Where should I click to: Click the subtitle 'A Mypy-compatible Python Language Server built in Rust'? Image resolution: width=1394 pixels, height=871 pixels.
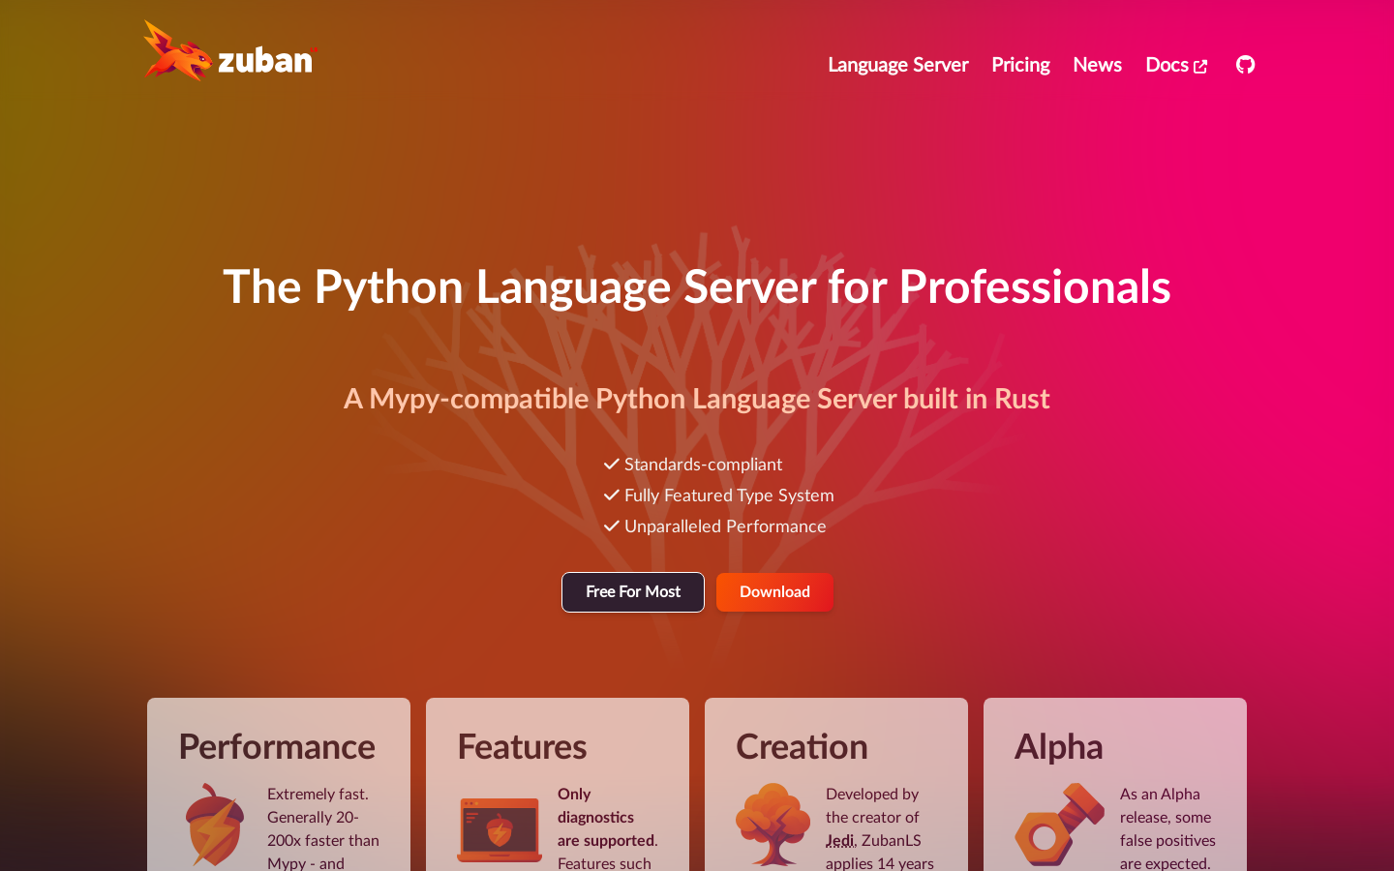(697, 399)
